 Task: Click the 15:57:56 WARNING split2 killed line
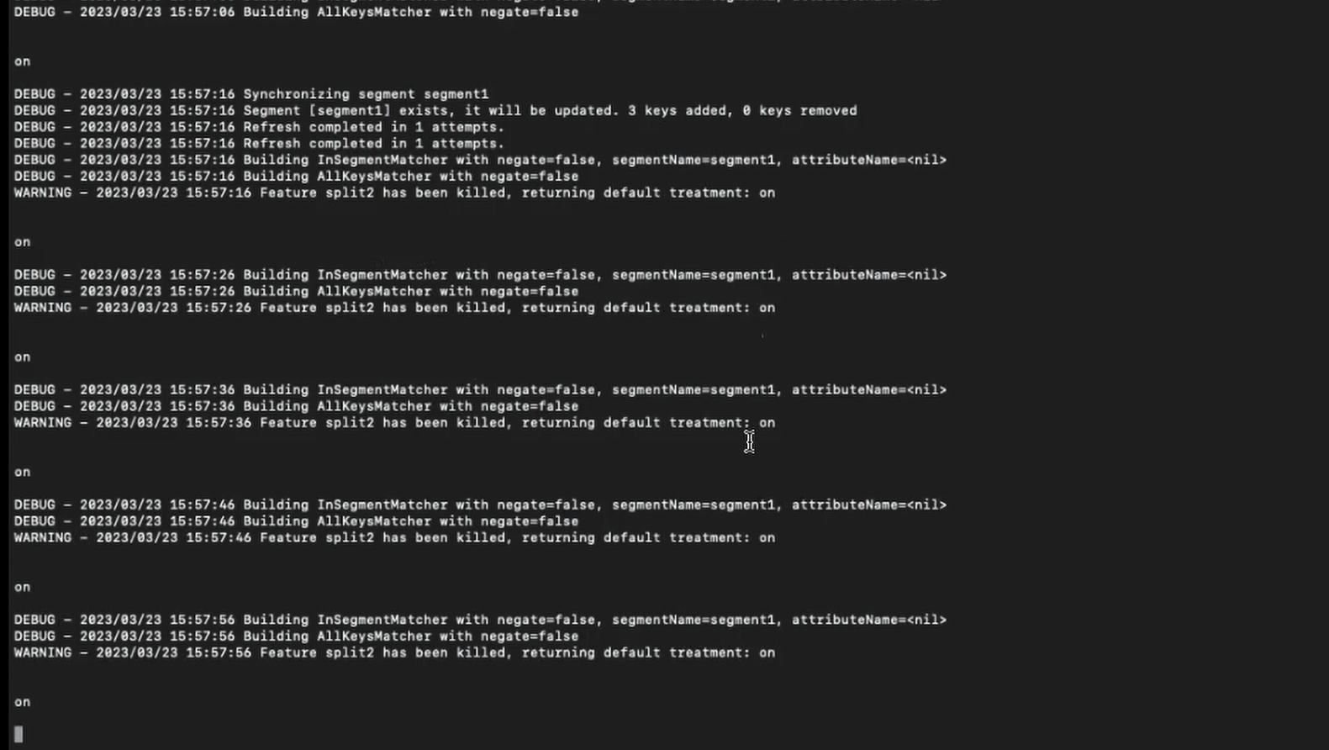pos(394,652)
